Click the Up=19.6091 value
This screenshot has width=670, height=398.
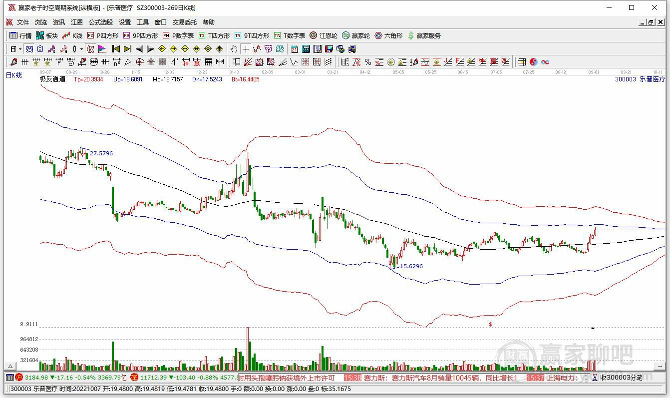click(128, 79)
